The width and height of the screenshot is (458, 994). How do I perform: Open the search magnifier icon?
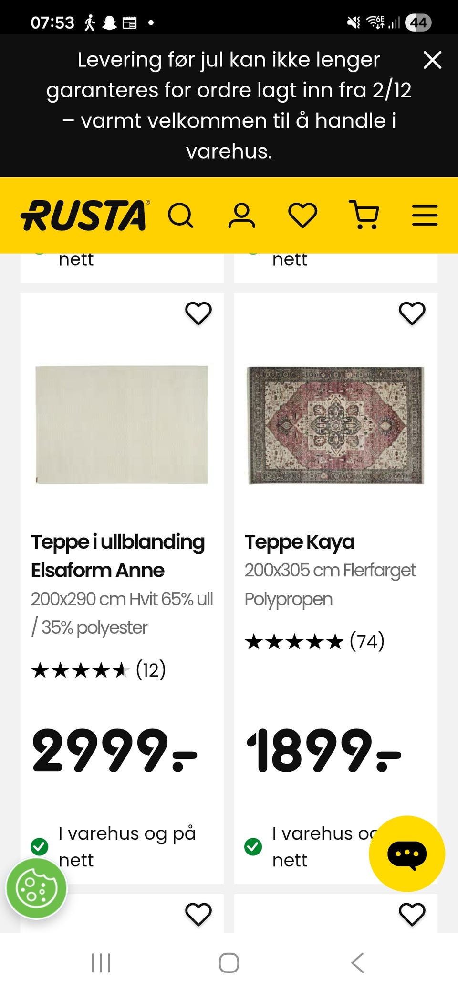(181, 216)
